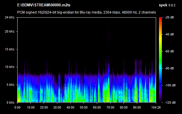
Task: Click the file path E:\BDMV\STREAM\00000.m2ts title
Action: [44, 5]
